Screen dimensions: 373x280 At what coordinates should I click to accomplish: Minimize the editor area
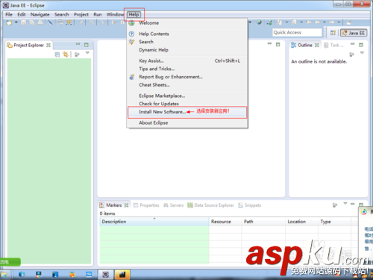269,43
